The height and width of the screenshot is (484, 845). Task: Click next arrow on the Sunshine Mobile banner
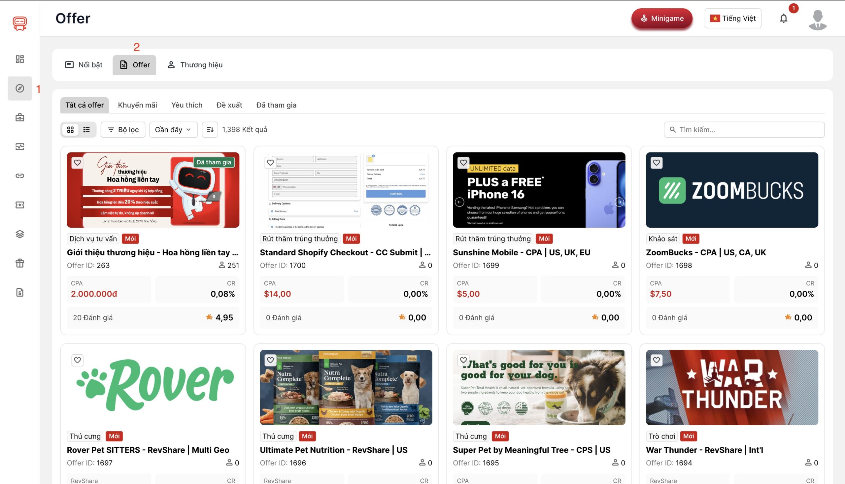(619, 202)
